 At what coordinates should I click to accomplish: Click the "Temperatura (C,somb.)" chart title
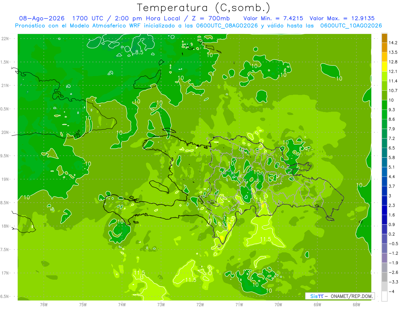pyautogui.click(x=204, y=8)
